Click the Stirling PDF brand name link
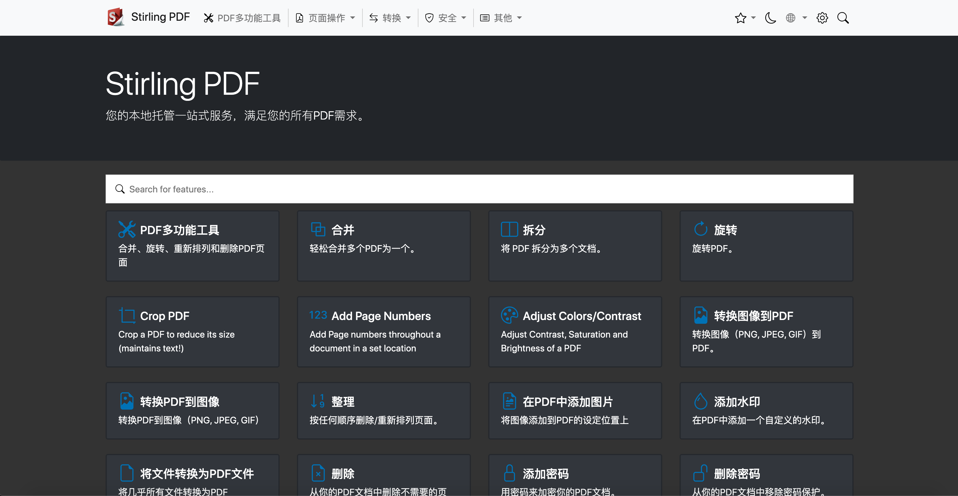The image size is (958, 496). click(160, 17)
